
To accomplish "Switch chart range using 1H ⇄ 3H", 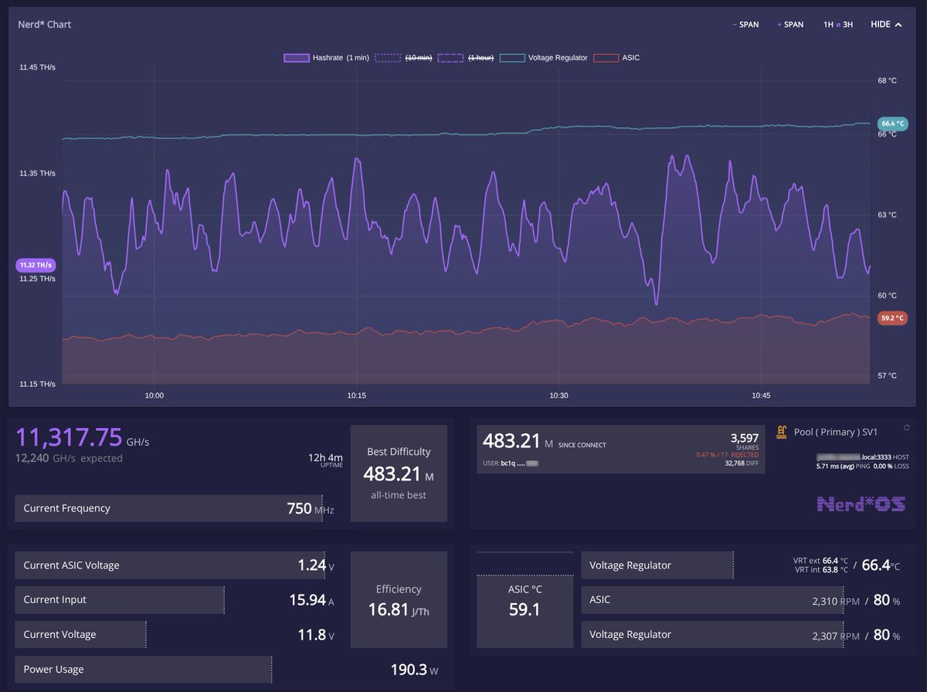I will click(x=838, y=25).
